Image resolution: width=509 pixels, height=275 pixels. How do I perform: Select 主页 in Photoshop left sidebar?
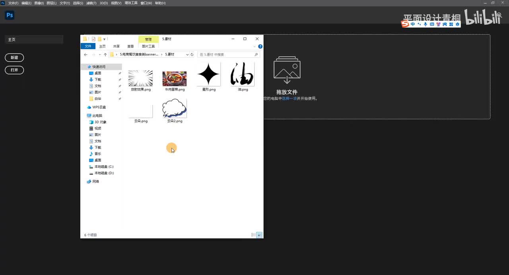pos(34,40)
